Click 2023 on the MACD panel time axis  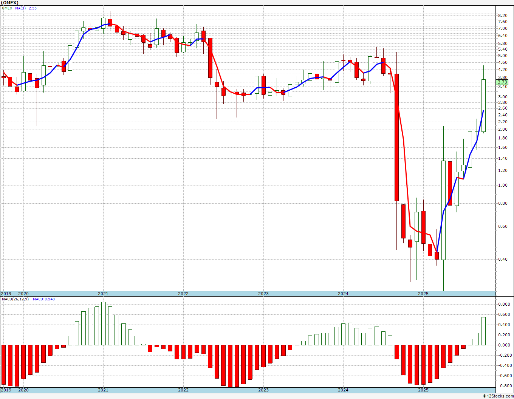click(x=263, y=390)
